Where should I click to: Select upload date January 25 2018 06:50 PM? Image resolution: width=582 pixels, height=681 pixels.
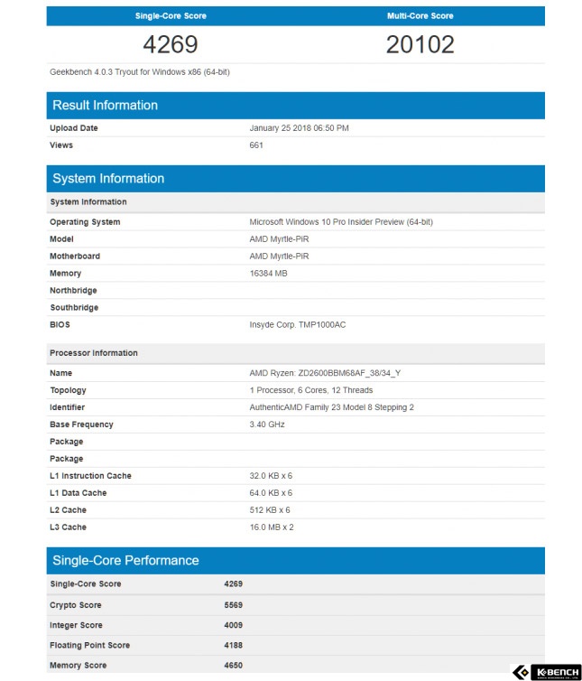pos(299,128)
